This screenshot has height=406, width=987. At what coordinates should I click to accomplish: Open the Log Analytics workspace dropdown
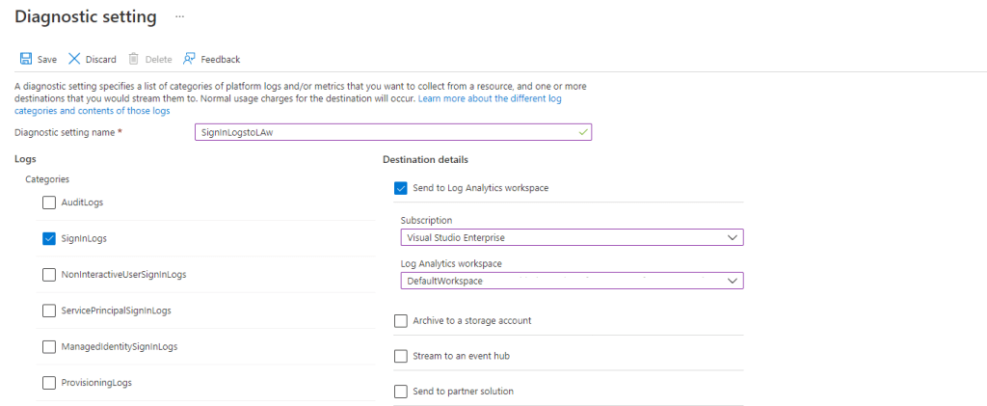pos(572,281)
